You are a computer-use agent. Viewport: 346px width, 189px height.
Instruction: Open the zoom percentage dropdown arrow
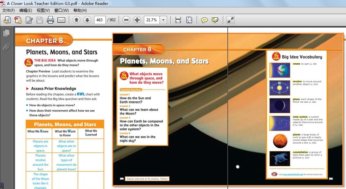coord(163,20)
